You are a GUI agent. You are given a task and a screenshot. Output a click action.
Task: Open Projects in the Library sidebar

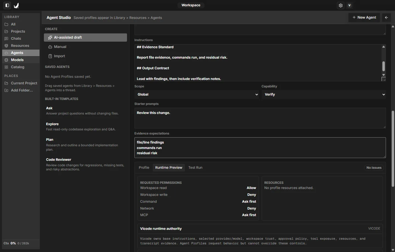[21, 31]
